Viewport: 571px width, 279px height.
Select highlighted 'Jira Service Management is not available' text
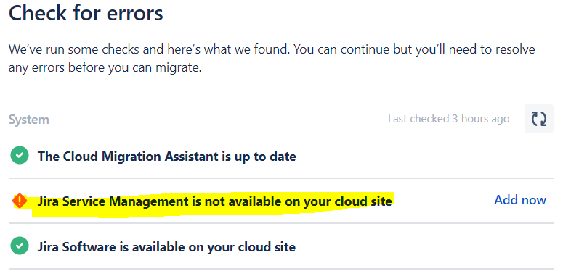(x=214, y=201)
